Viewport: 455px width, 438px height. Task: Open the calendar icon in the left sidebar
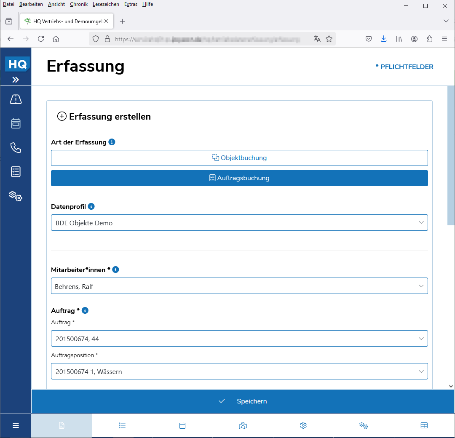16,123
